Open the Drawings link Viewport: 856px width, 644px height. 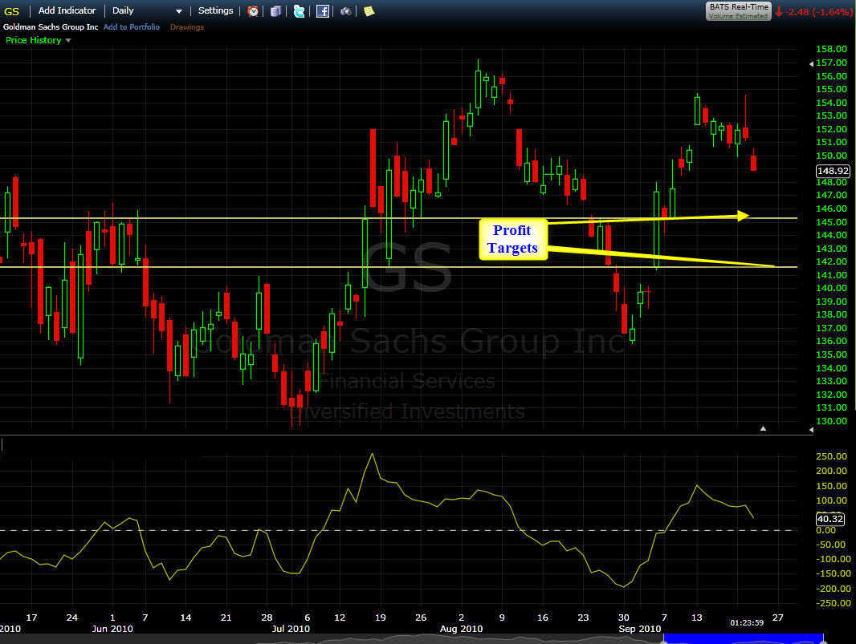[187, 26]
